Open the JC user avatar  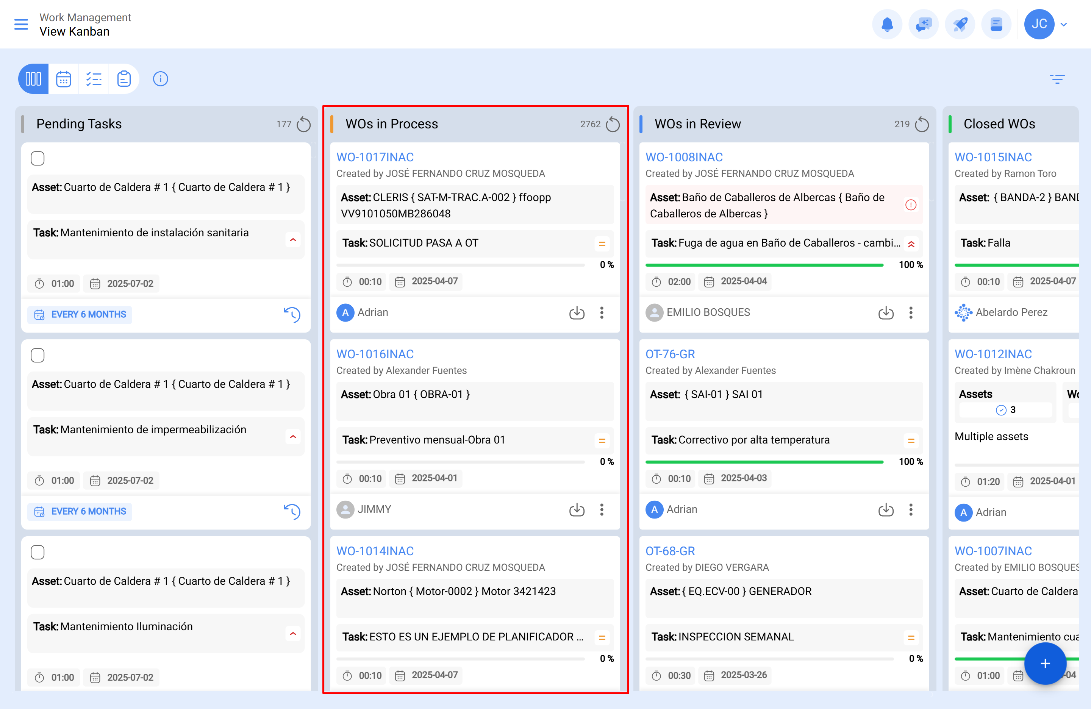pos(1039,24)
